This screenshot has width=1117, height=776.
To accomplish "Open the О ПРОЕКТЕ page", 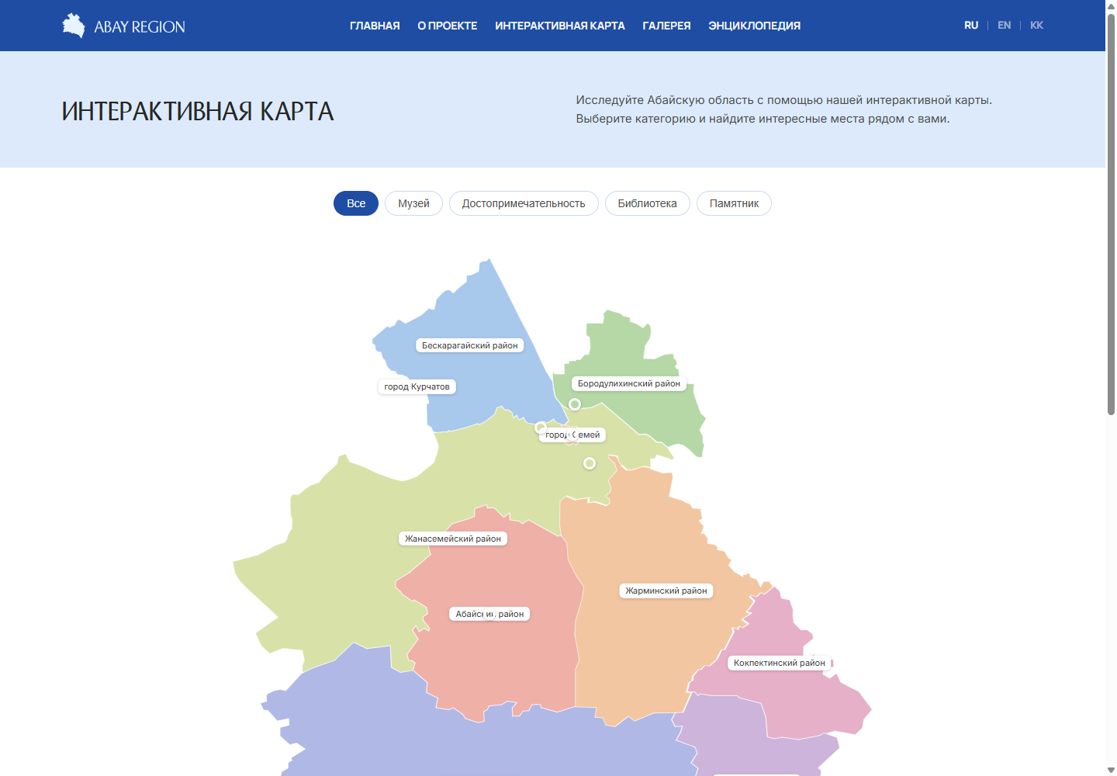I will coord(448,26).
